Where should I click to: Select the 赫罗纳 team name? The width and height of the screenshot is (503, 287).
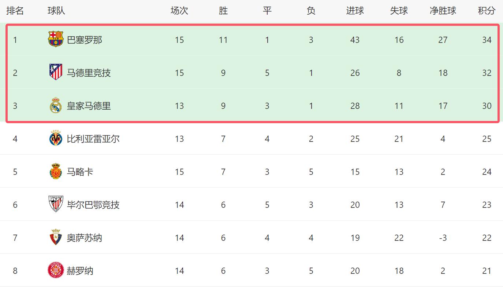click(x=80, y=271)
